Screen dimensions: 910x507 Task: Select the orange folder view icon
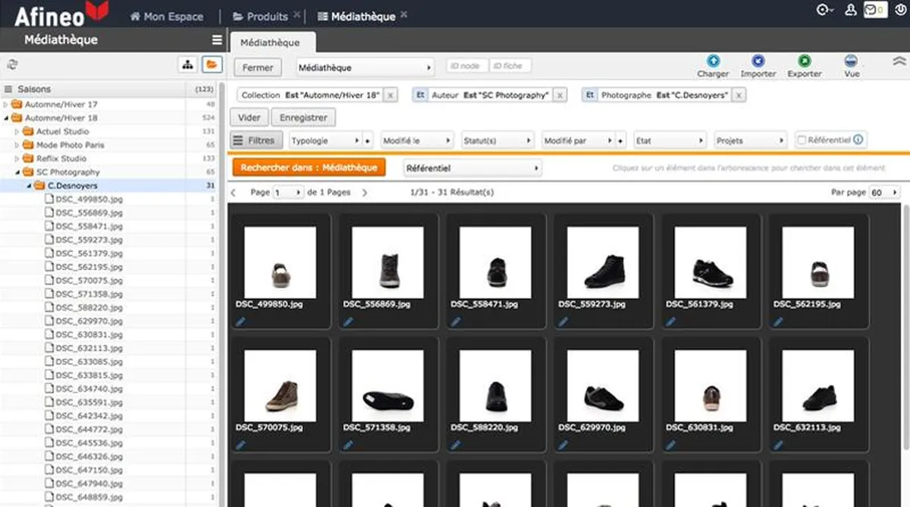pos(211,65)
